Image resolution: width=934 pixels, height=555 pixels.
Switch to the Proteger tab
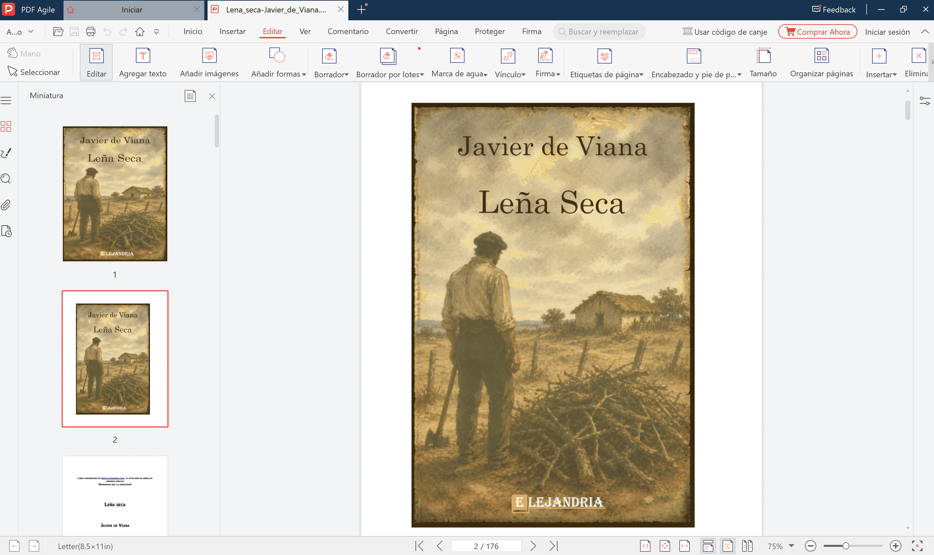[x=489, y=31]
